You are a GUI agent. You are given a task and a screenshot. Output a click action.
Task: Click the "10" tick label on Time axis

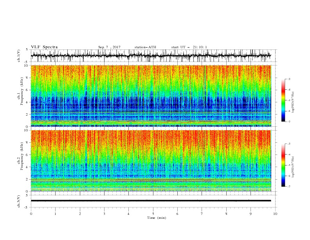point(275,214)
